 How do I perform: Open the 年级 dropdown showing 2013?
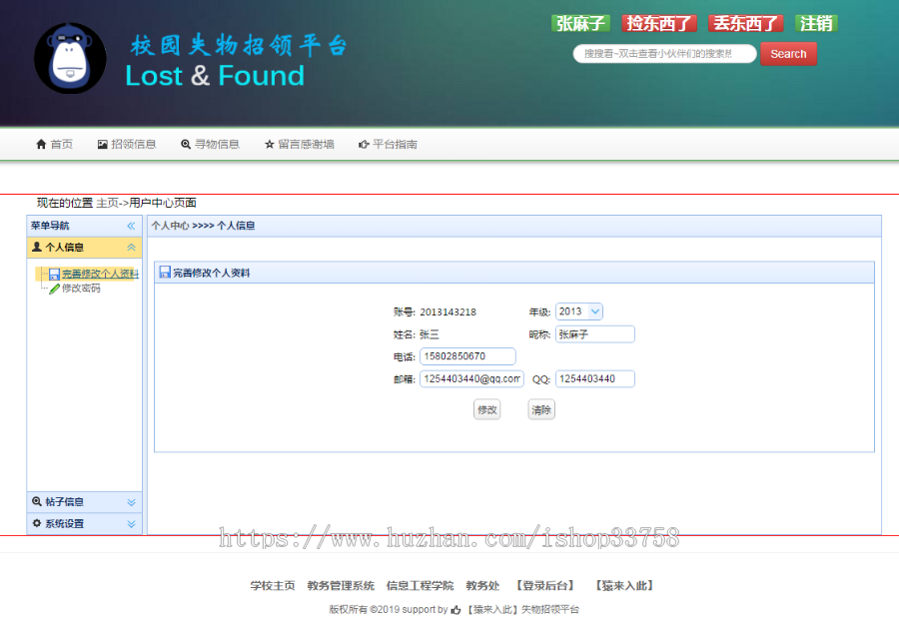point(581,310)
